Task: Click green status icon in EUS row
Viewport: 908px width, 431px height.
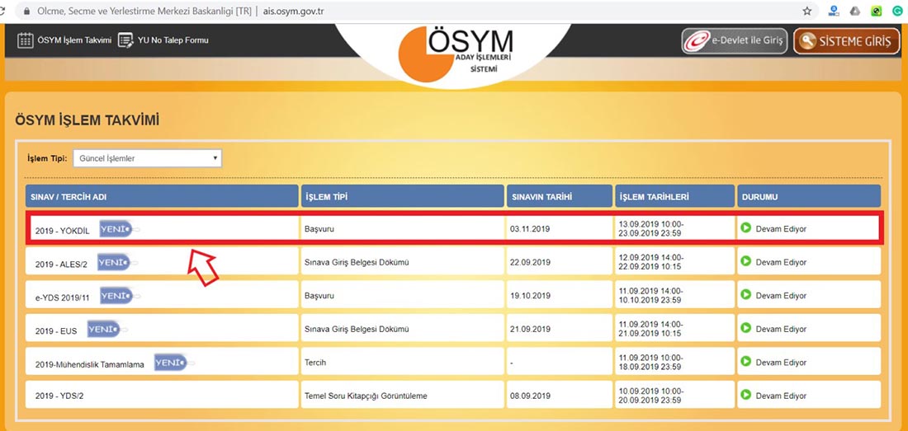Action: click(746, 328)
